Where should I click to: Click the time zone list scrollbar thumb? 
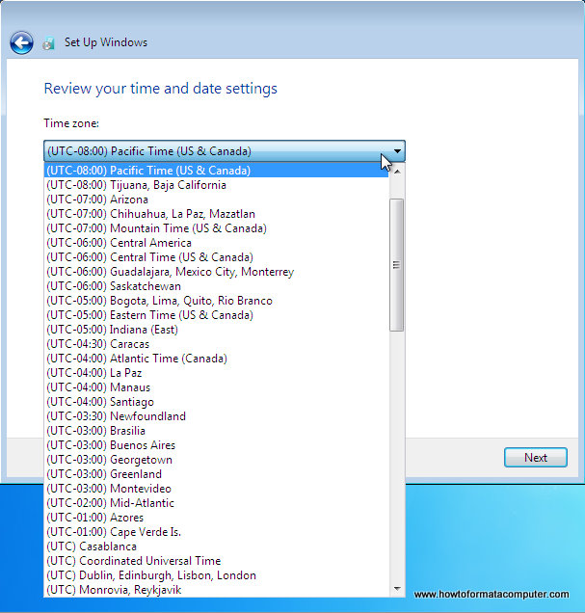pos(397,265)
